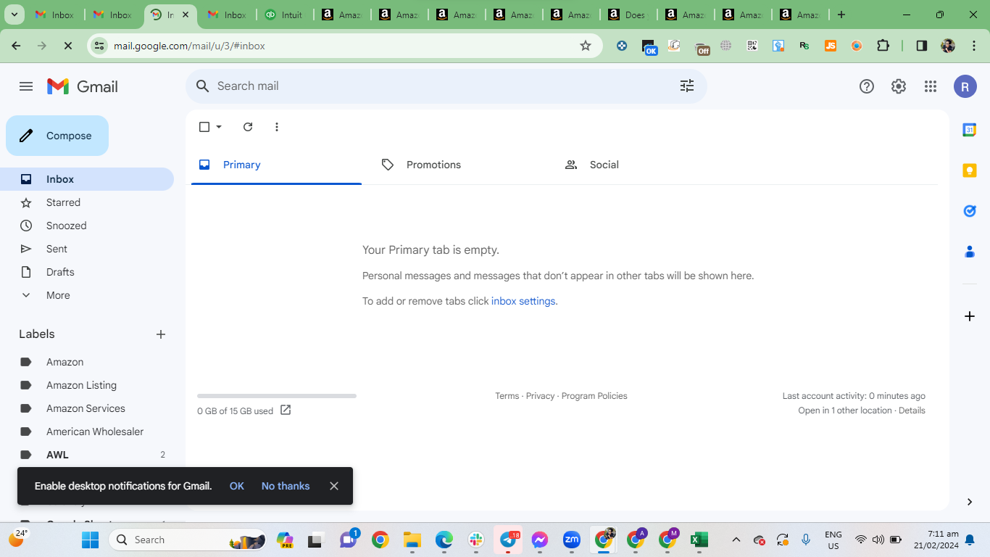Open Google Contacts side panel
The height and width of the screenshot is (557, 990).
pyautogui.click(x=970, y=252)
